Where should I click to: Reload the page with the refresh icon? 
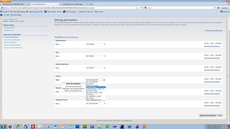tap(142, 8)
